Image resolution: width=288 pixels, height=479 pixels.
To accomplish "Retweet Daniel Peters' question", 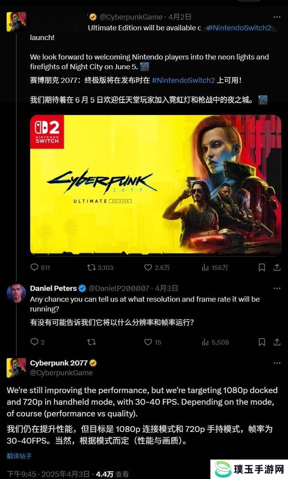I will pyautogui.click(x=91, y=342).
